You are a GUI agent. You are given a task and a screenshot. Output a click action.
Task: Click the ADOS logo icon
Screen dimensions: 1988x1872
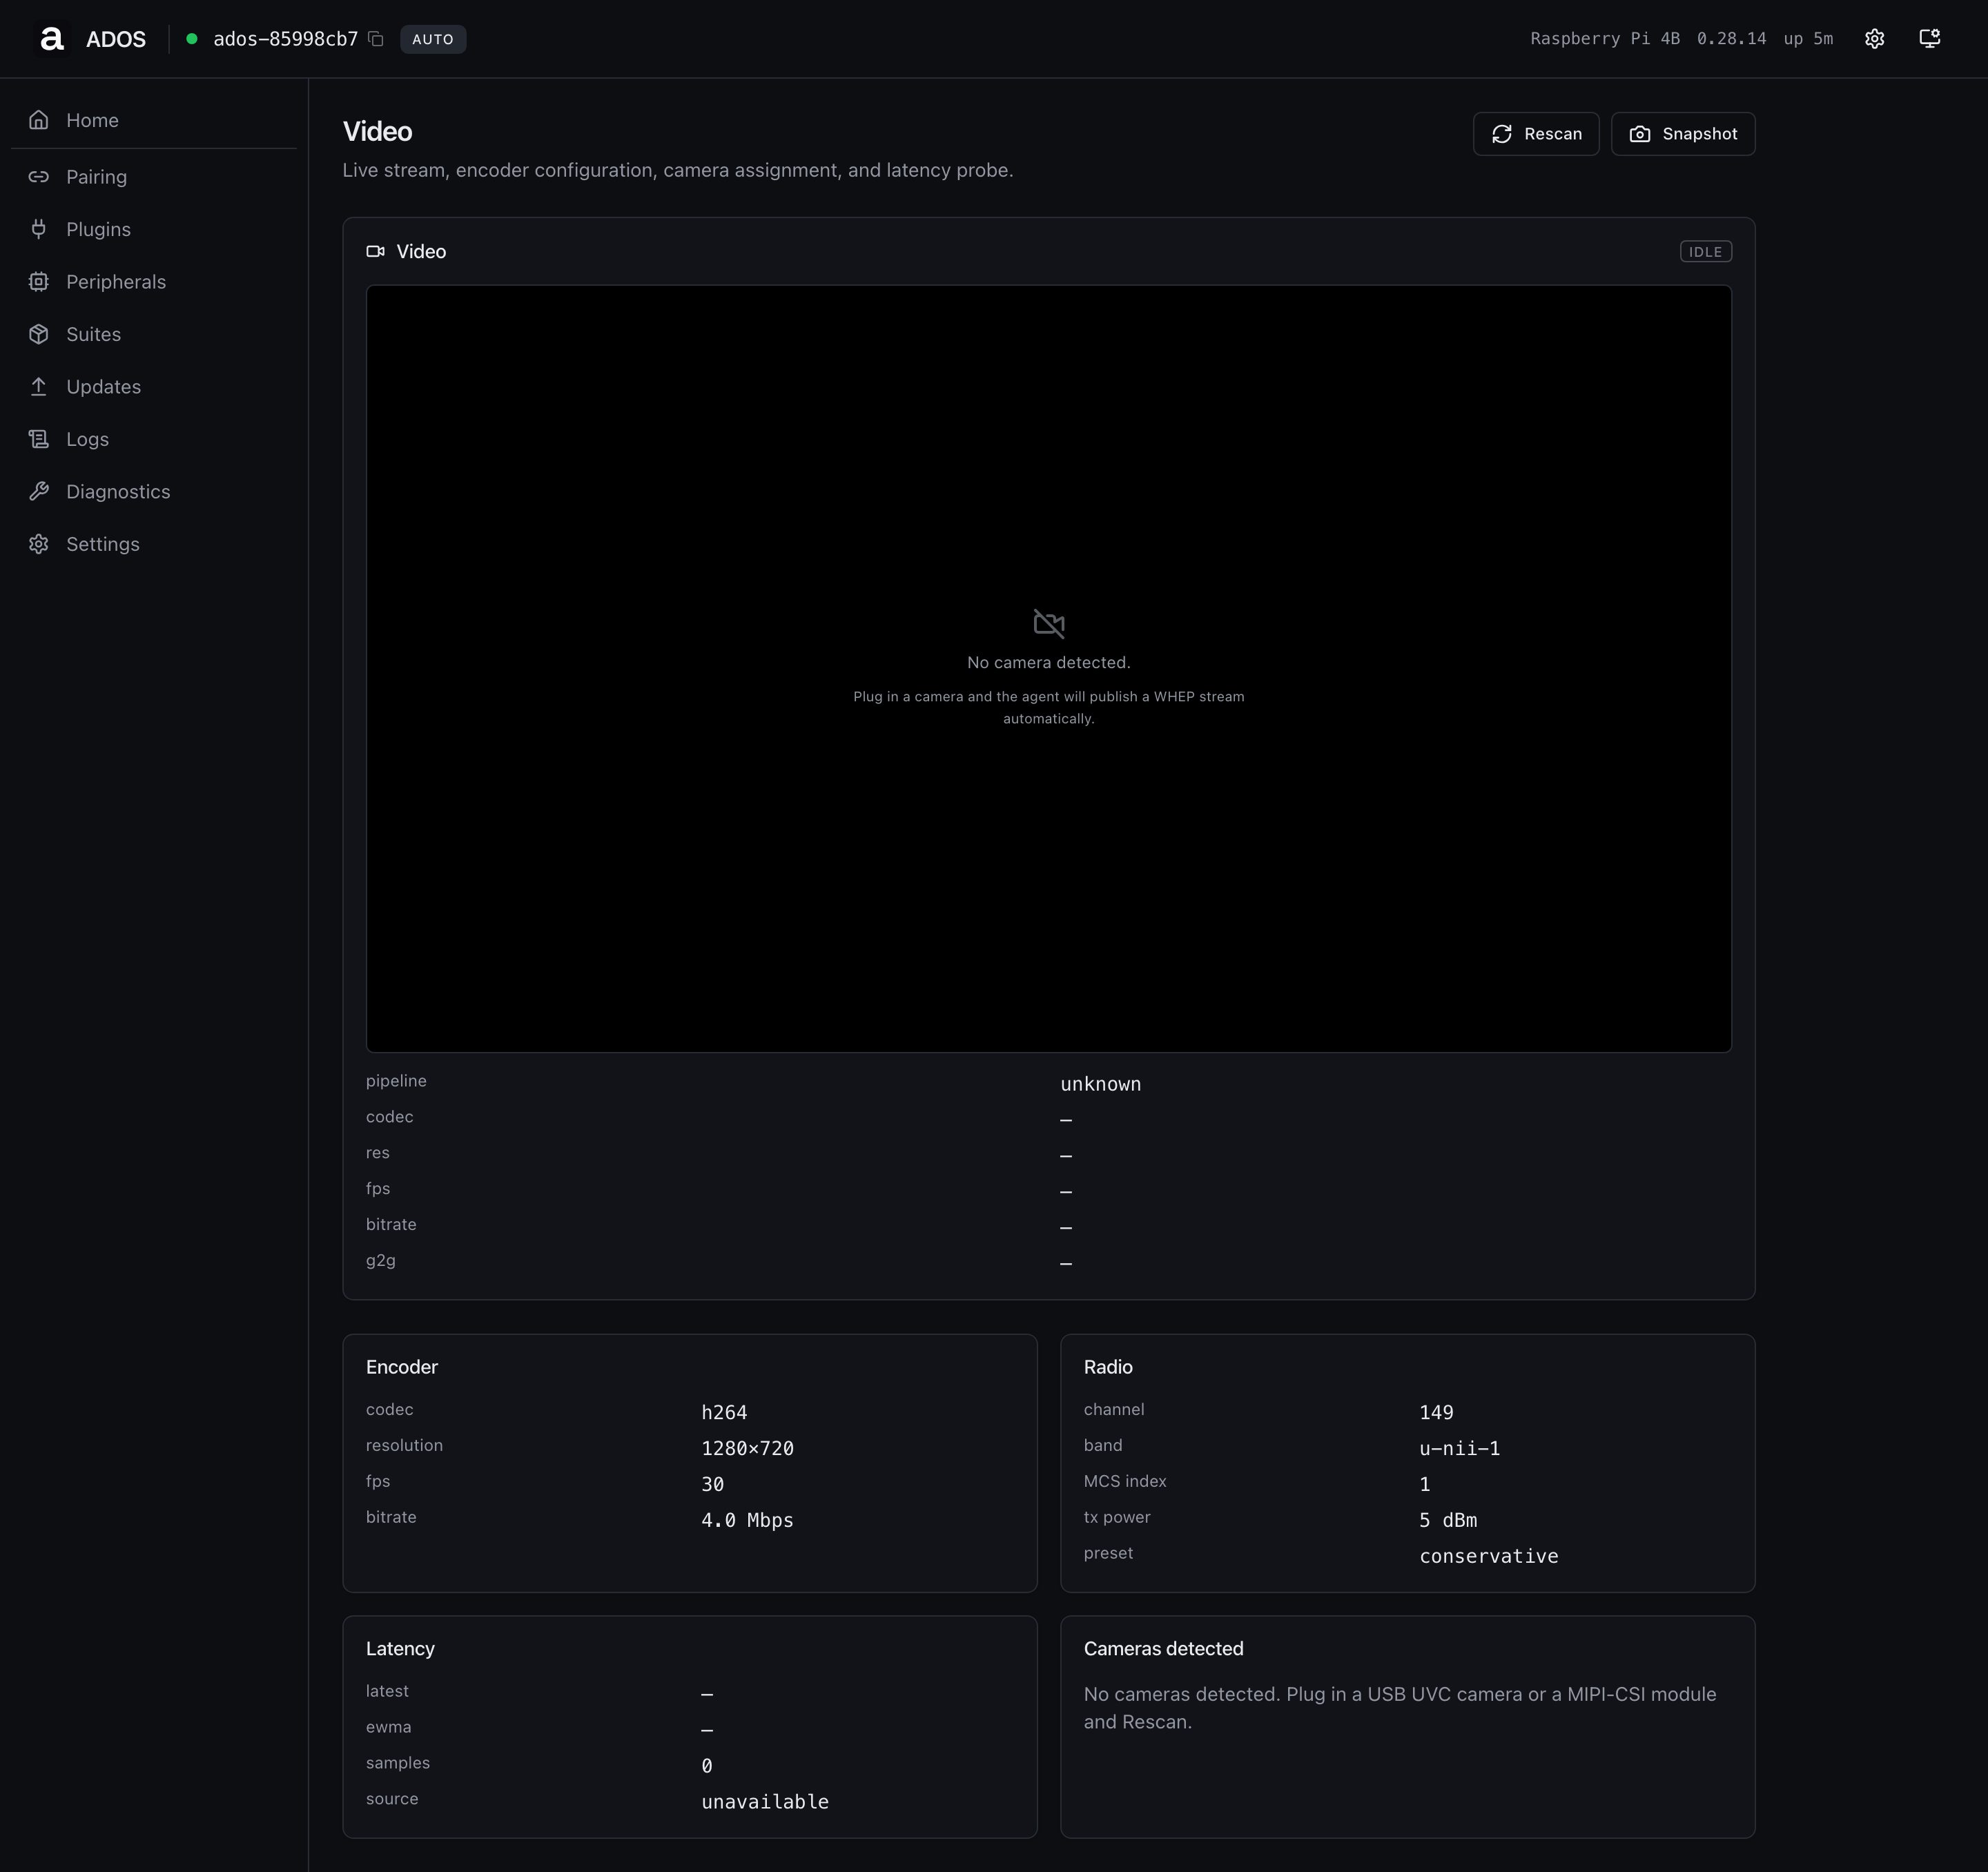51,39
